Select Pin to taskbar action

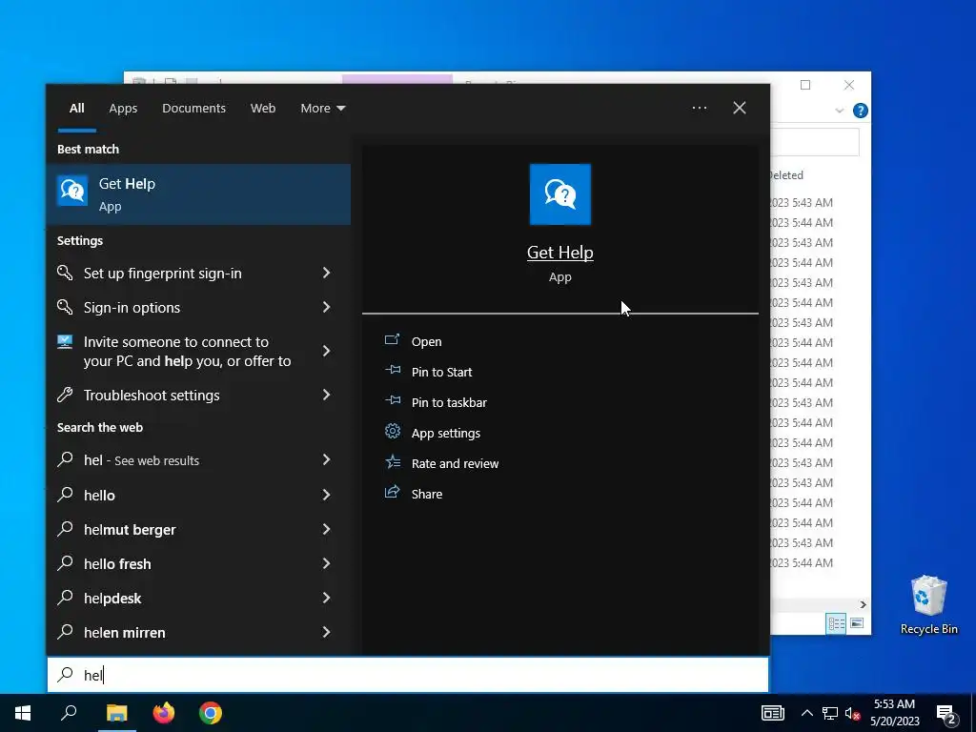click(x=449, y=403)
